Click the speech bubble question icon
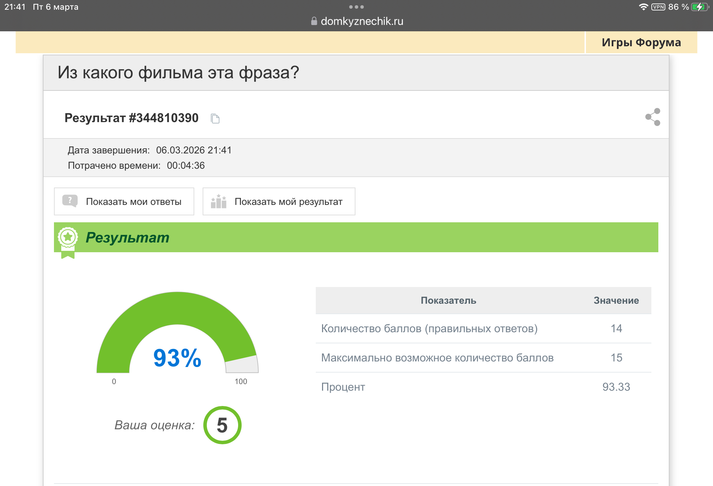This screenshot has height=486, width=713. [70, 201]
